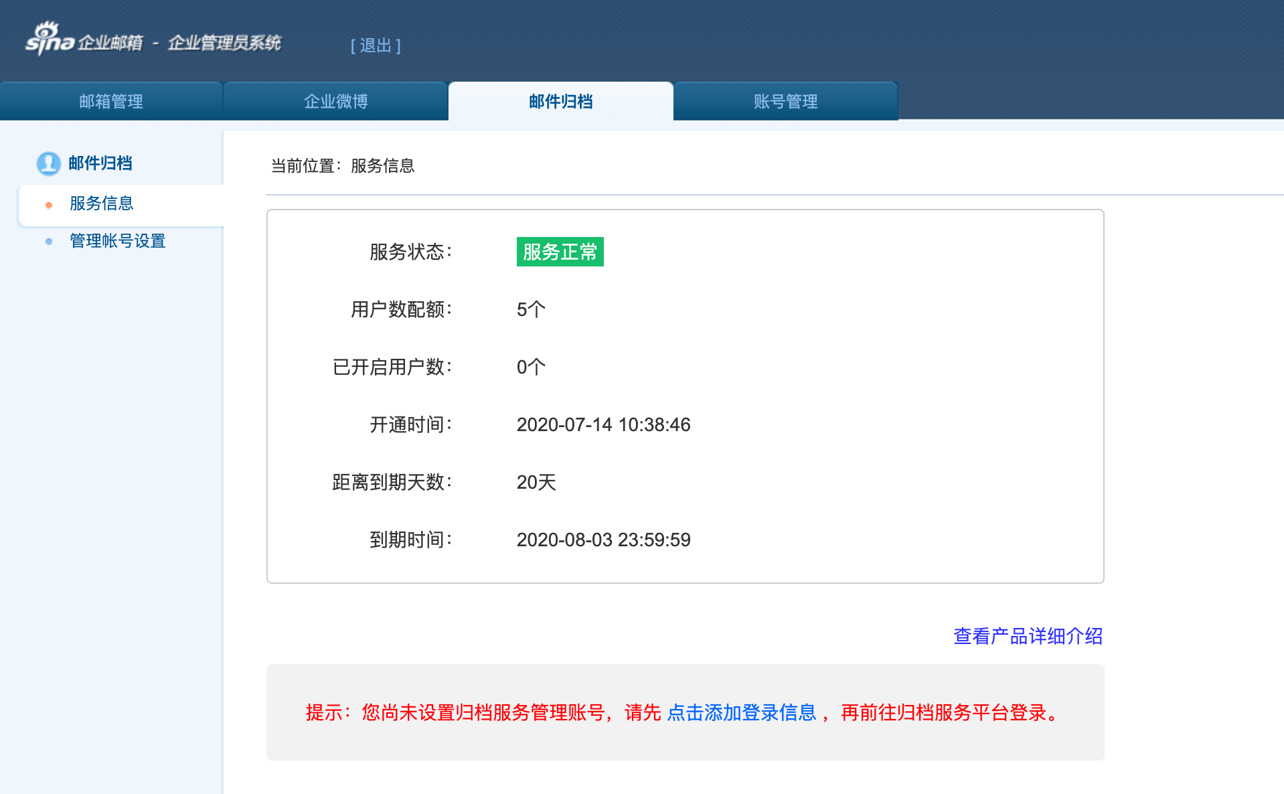Go to the 账号管理 tab
Viewport: 1284px width, 794px height.
(785, 102)
